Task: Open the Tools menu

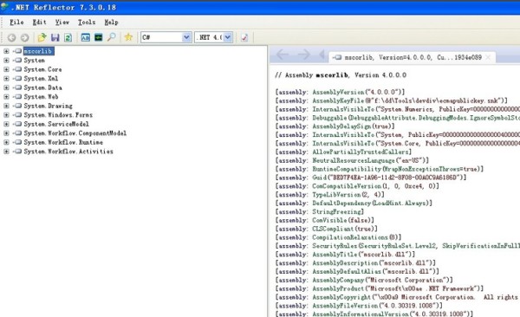Action: 87,23
